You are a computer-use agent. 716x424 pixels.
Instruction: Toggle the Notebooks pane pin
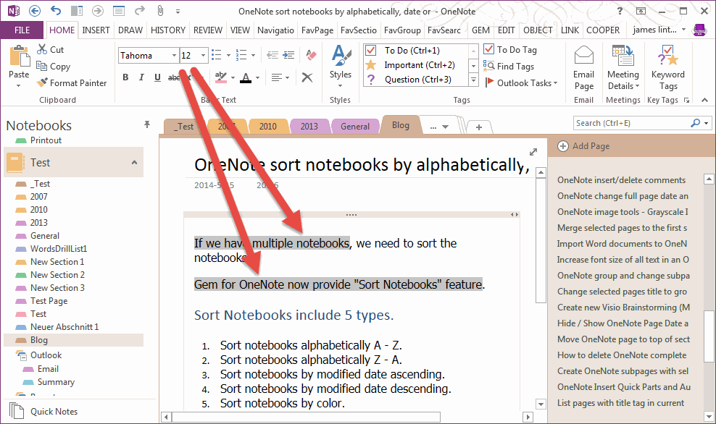[x=146, y=124]
